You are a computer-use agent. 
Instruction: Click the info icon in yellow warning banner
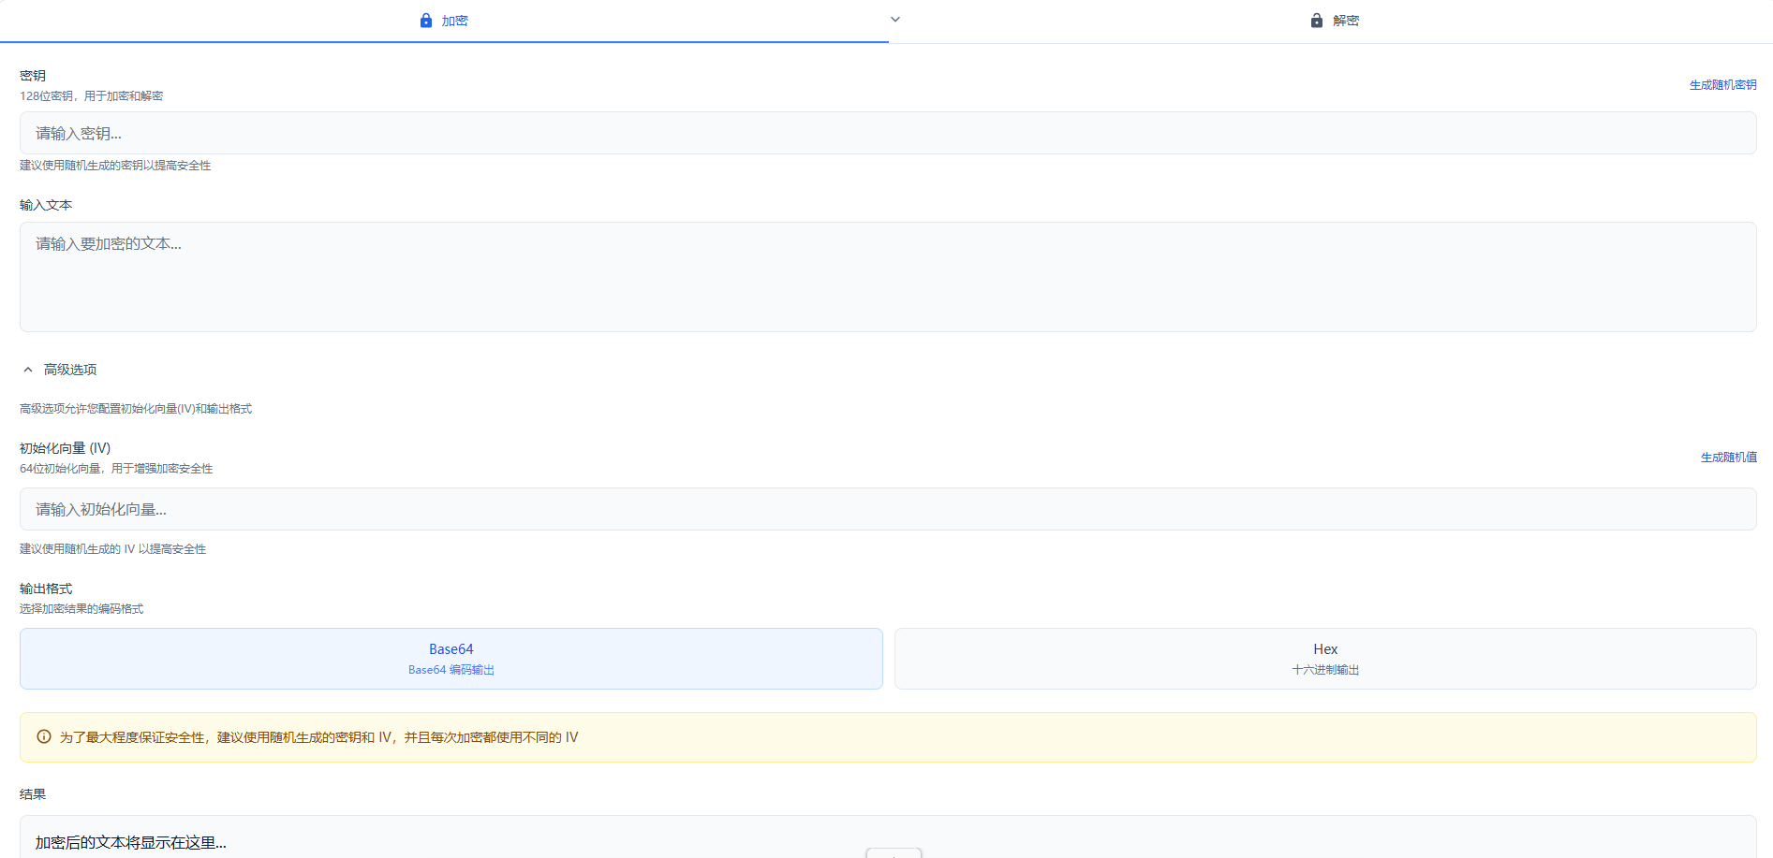point(44,737)
